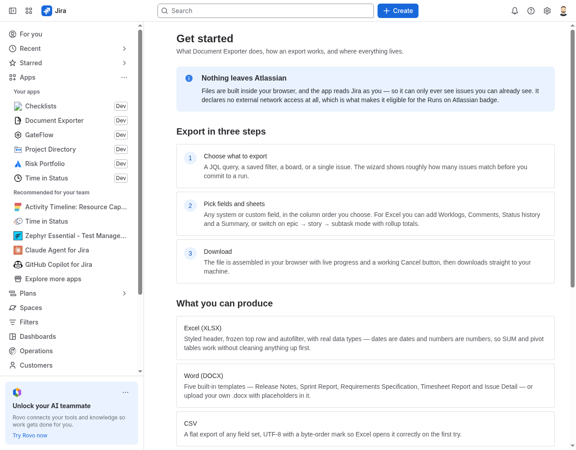Viewport: 576px width, 450px height.
Task: Click the 'Pick fields and sheets' step card
Action: click(365, 214)
